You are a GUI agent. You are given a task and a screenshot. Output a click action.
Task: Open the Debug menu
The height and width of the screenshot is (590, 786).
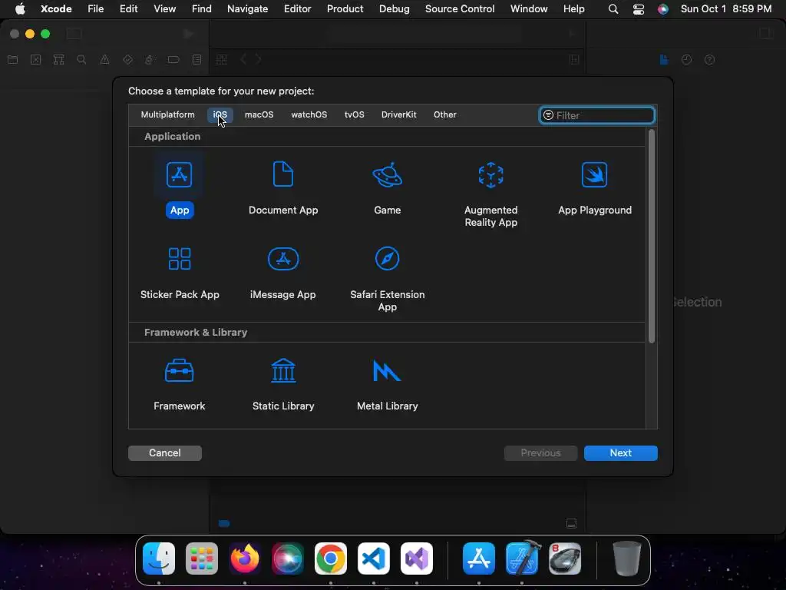pyautogui.click(x=394, y=8)
